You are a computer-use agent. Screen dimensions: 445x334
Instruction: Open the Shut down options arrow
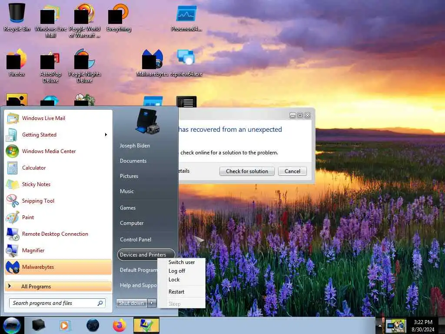[152, 303]
